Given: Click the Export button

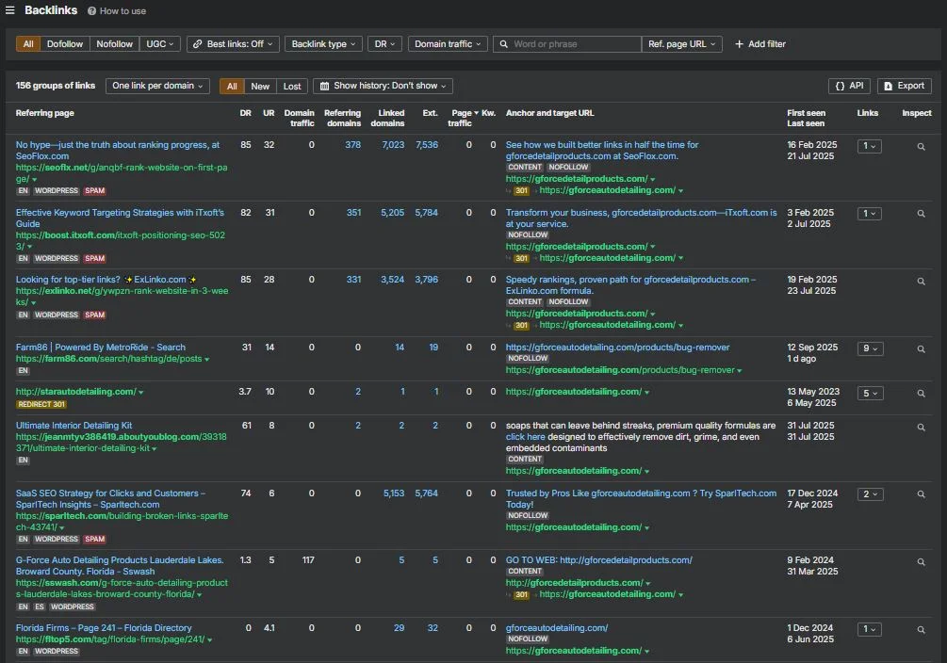Looking at the screenshot, I should 904,86.
